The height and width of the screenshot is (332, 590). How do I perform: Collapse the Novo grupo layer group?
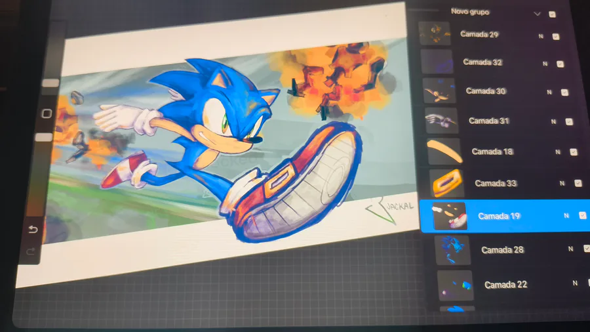(537, 14)
